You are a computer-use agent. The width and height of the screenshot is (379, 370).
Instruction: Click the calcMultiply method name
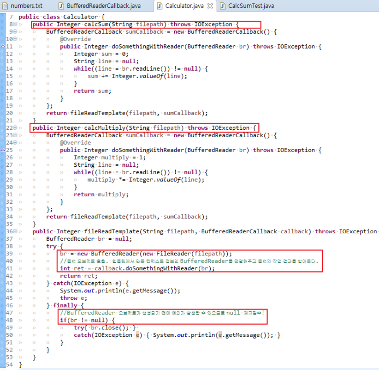[105, 128]
